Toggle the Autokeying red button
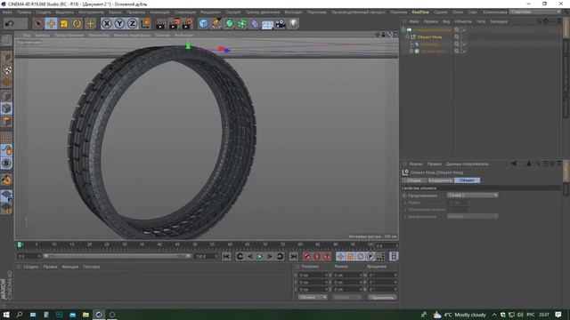The height and width of the screenshot is (320, 570). pyautogui.click(x=317, y=257)
